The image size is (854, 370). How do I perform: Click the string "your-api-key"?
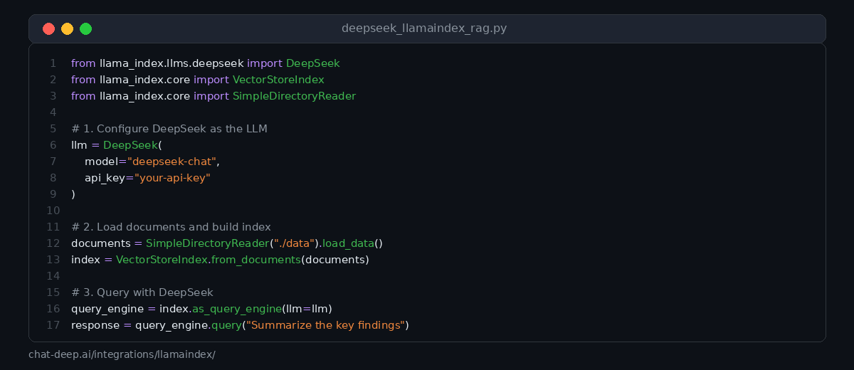[x=172, y=178]
